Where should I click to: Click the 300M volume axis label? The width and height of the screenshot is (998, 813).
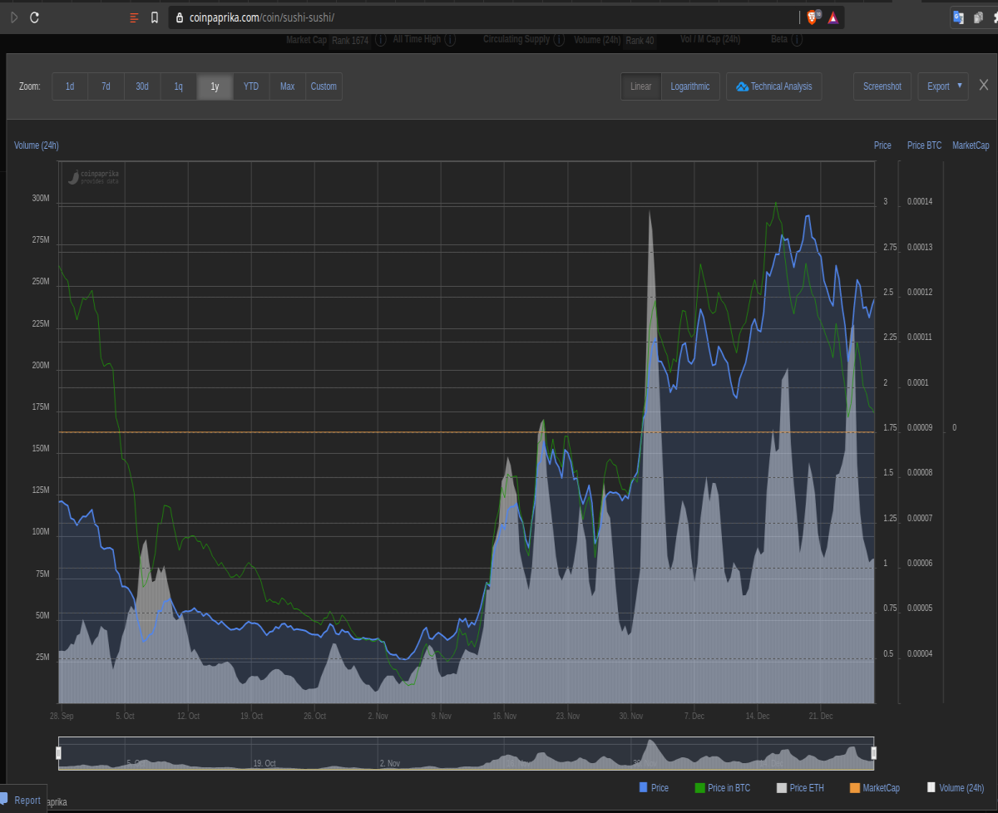41,199
